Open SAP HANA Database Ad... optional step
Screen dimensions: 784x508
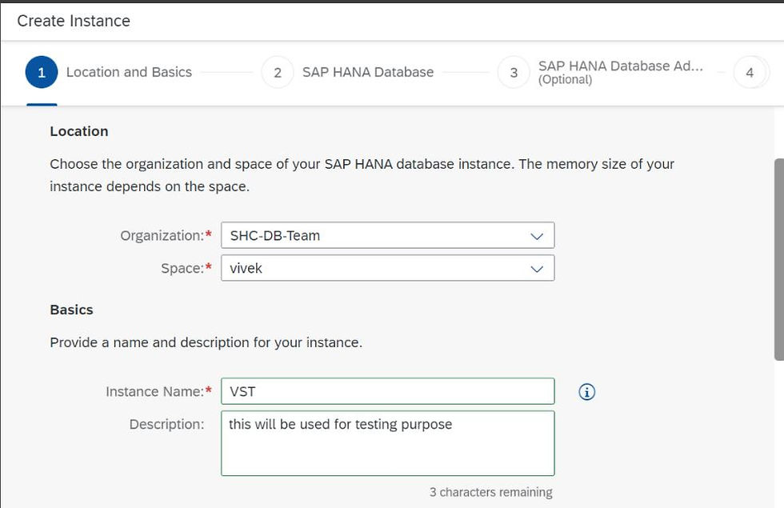click(x=621, y=73)
